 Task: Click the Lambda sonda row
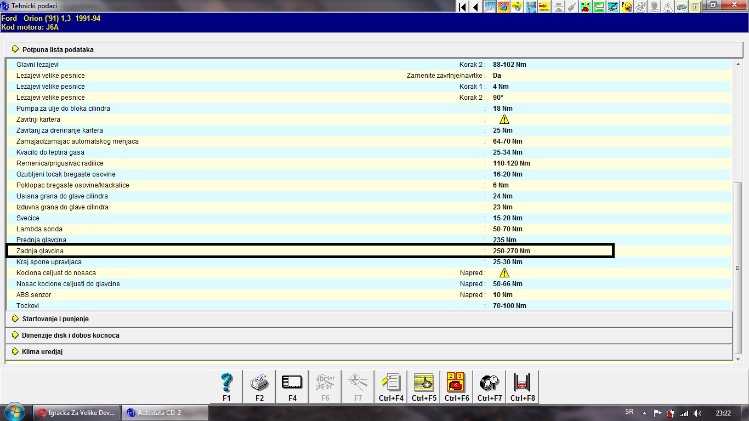pyautogui.click(x=368, y=229)
